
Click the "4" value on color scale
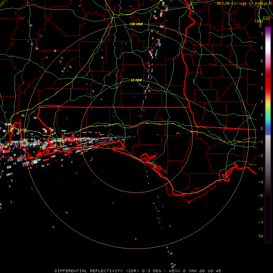262,75
